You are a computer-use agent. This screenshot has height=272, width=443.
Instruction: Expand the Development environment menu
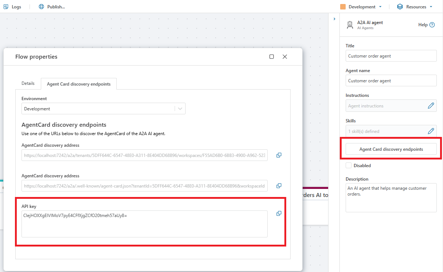coord(361,7)
